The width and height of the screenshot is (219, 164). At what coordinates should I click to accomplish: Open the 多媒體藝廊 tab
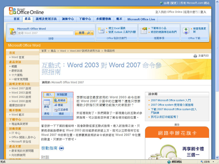tap(104, 19)
